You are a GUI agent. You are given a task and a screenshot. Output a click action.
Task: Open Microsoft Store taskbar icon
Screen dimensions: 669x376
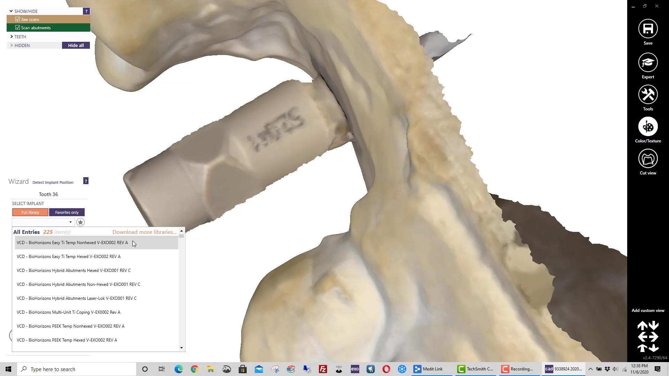(x=243, y=369)
